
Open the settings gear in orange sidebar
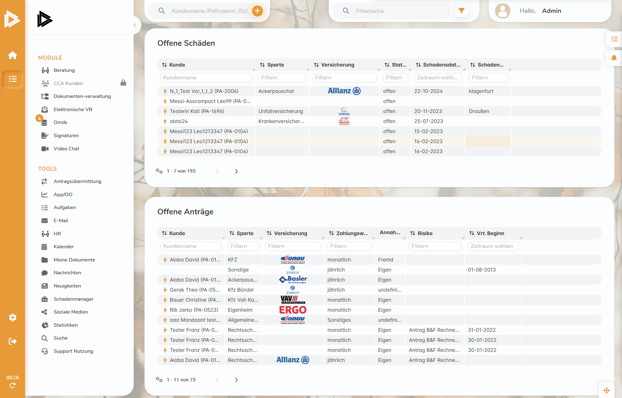click(x=13, y=317)
